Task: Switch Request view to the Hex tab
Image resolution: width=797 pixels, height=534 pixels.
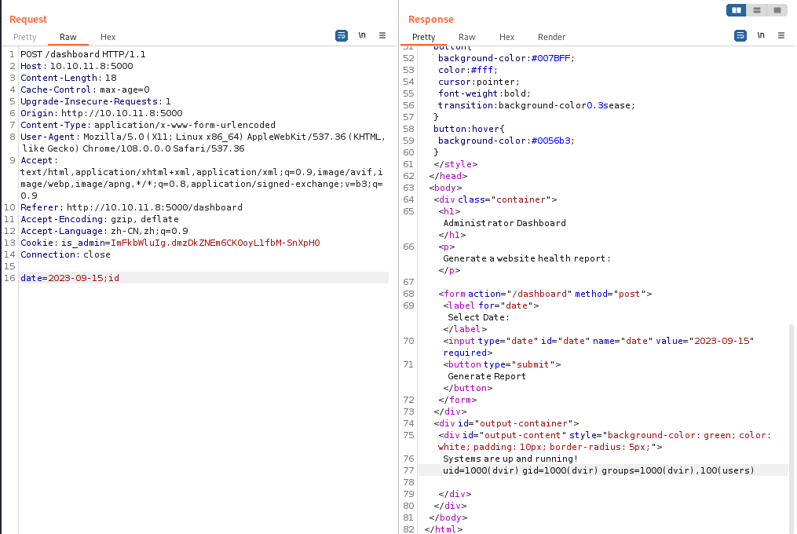Action: click(108, 37)
